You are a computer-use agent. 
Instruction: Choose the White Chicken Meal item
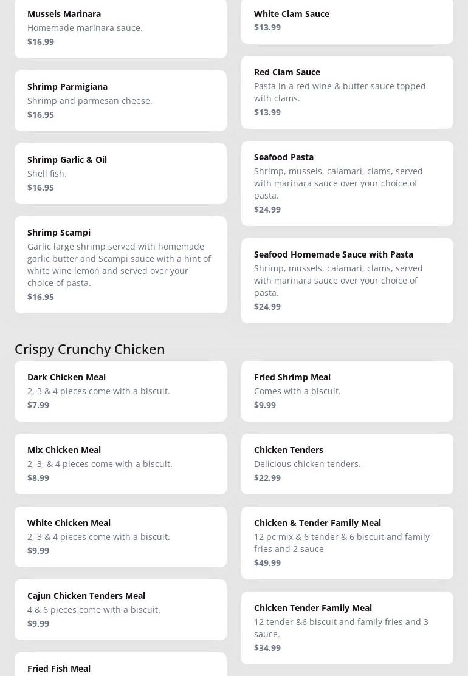[x=120, y=536]
